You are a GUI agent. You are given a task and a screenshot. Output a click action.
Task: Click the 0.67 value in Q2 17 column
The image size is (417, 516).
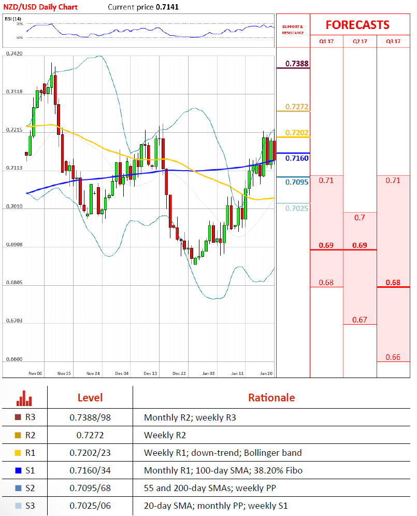pyautogui.click(x=360, y=319)
